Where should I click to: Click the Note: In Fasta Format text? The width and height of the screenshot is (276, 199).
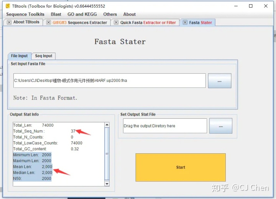45,98
